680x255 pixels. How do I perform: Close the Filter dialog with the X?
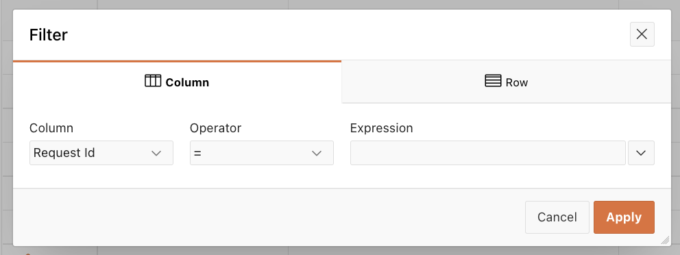pyautogui.click(x=642, y=34)
